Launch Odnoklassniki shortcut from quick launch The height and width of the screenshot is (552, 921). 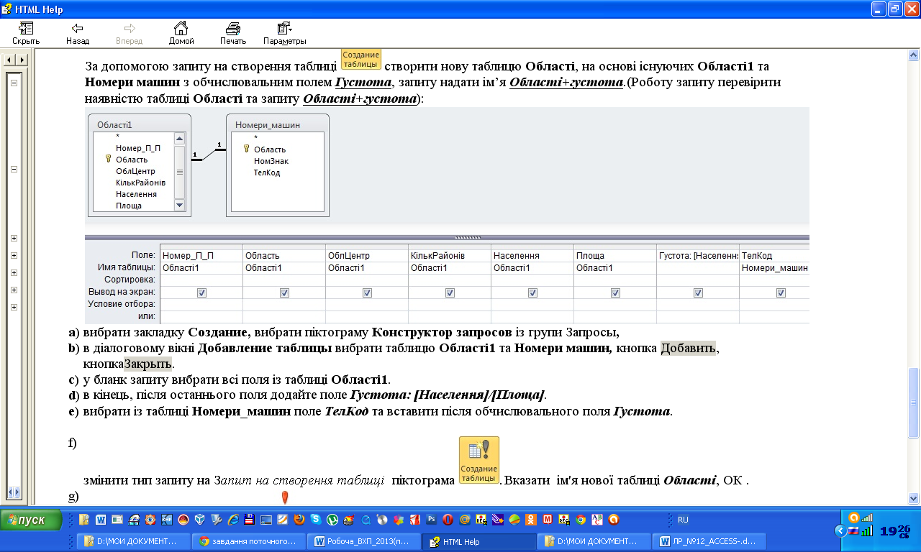click(x=530, y=519)
